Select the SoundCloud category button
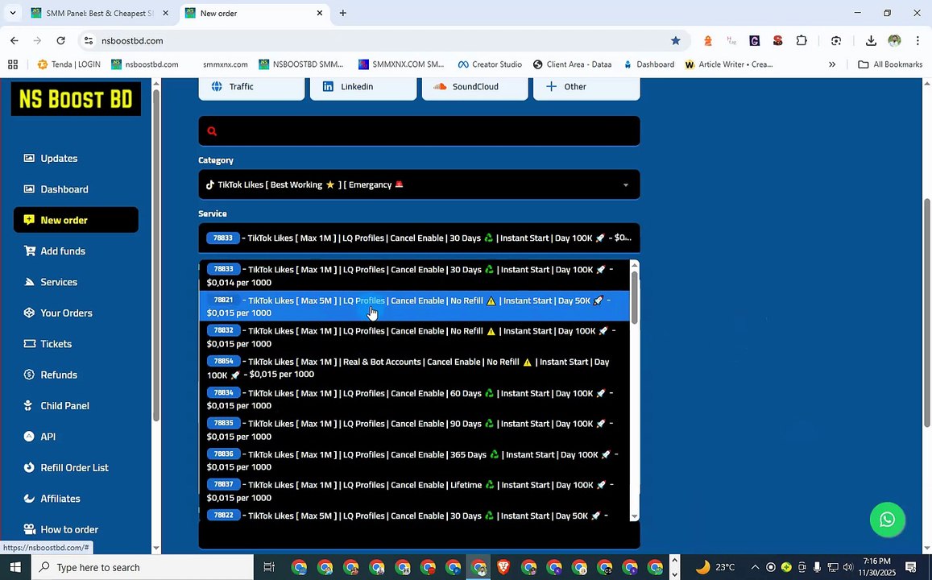The width and height of the screenshot is (932, 580). (x=474, y=87)
